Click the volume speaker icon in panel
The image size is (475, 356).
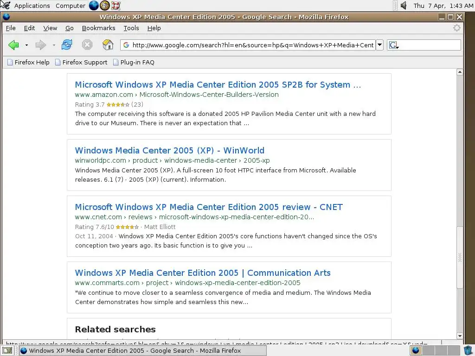[404, 6]
